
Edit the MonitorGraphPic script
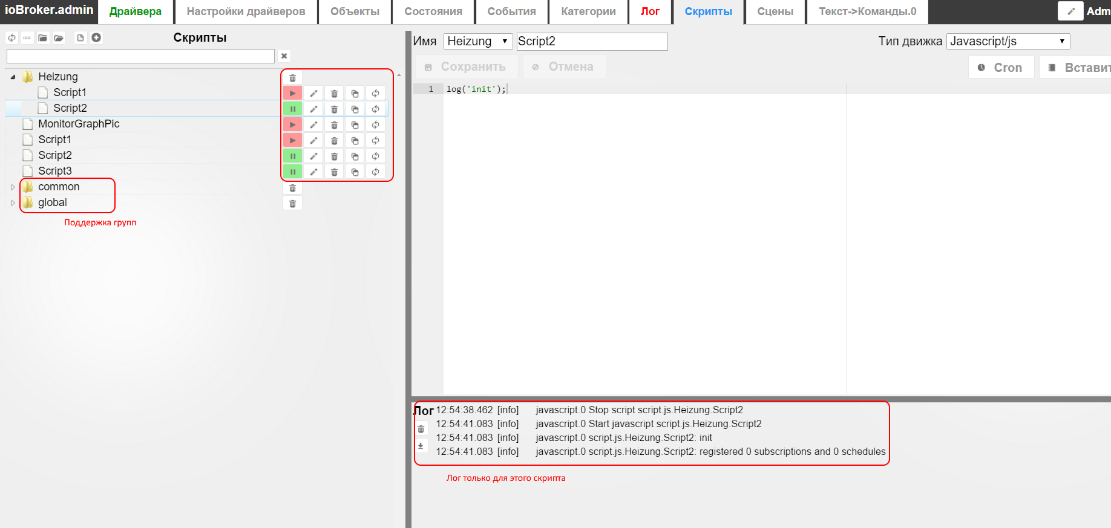(x=313, y=125)
